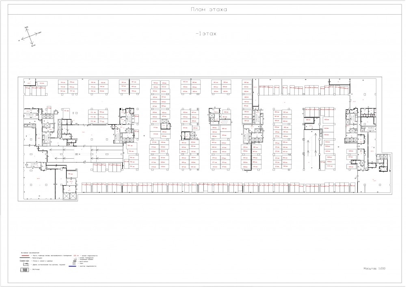Click parking space labeled '947'
Viewport: 406px width, 287px height.
[x=351, y=158]
